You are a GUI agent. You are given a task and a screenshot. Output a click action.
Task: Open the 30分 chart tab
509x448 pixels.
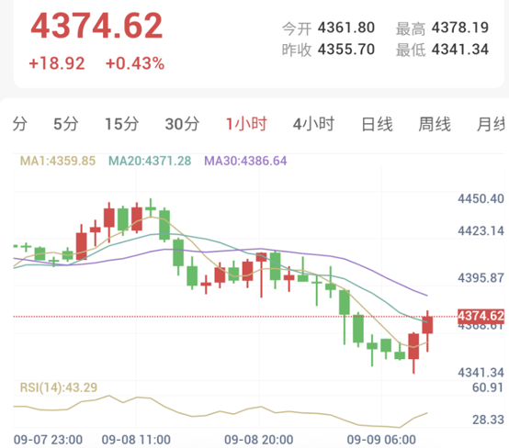point(182,124)
